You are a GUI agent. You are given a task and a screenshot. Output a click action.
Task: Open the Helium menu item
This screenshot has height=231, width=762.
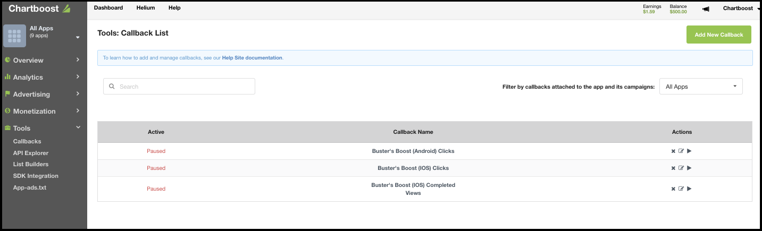click(146, 8)
